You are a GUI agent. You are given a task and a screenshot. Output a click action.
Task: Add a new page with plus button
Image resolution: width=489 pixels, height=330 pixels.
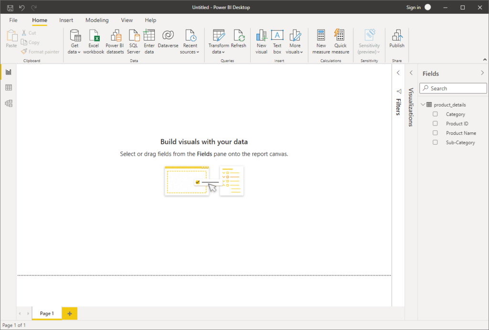(x=70, y=313)
